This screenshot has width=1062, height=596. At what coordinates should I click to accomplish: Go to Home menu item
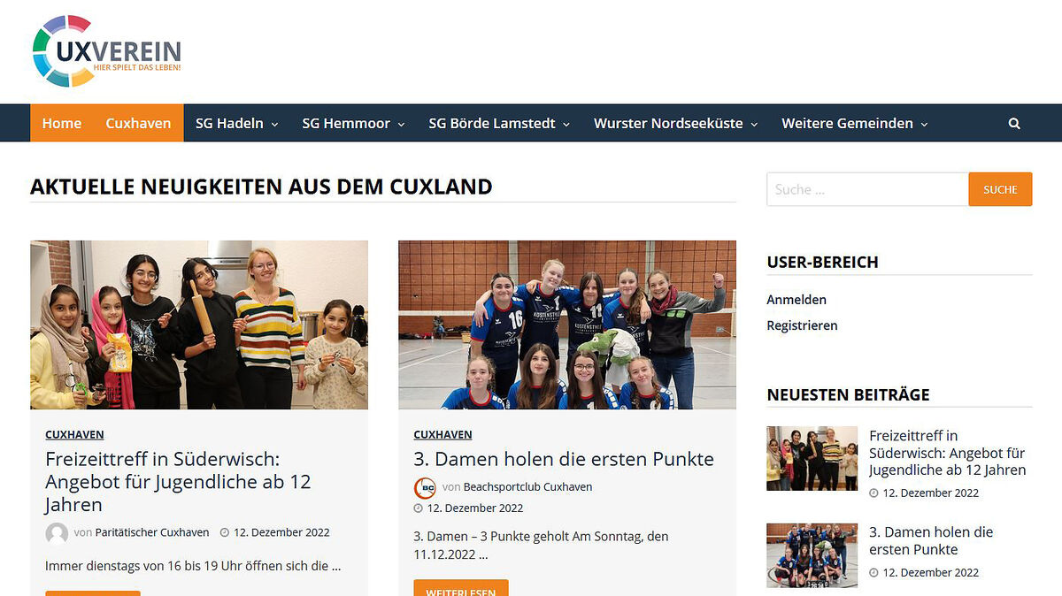coord(62,123)
